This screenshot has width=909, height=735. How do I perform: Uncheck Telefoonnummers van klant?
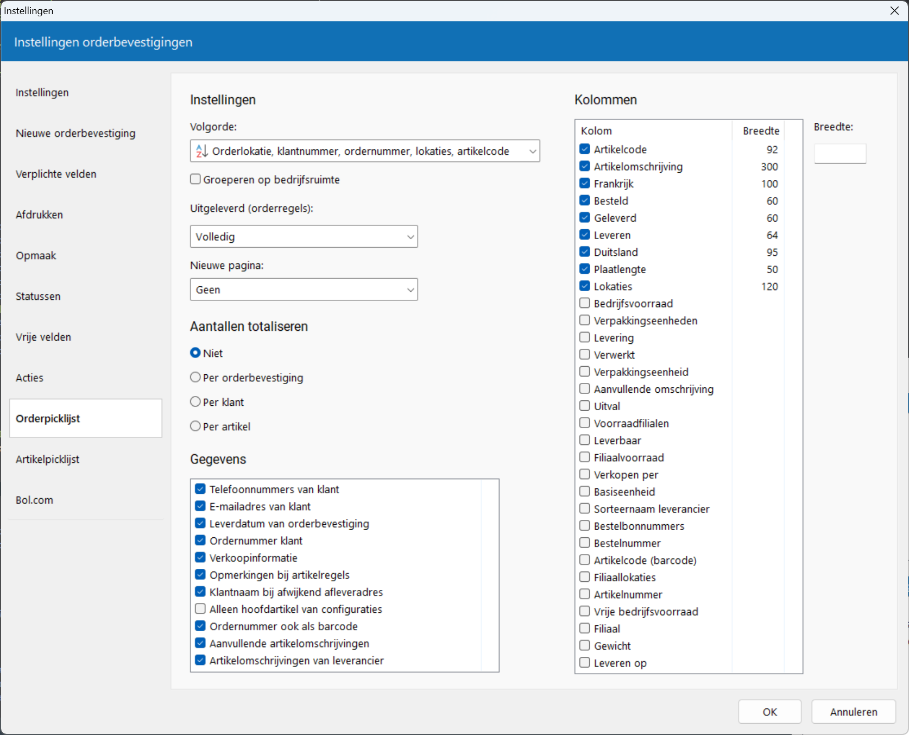tap(200, 489)
